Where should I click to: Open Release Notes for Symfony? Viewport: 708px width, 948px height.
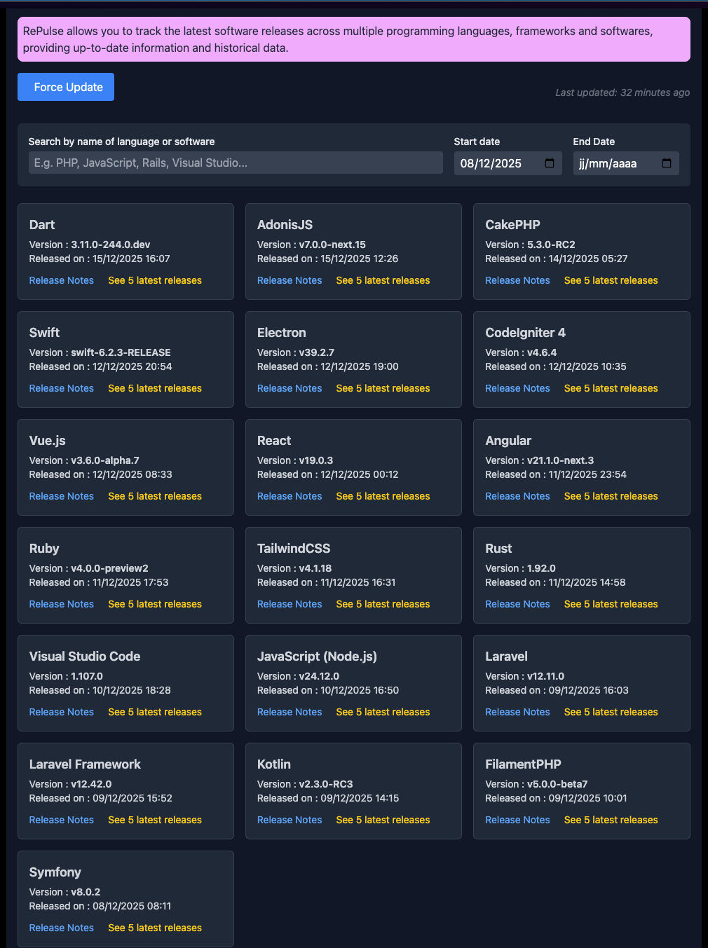click(62, 928)
